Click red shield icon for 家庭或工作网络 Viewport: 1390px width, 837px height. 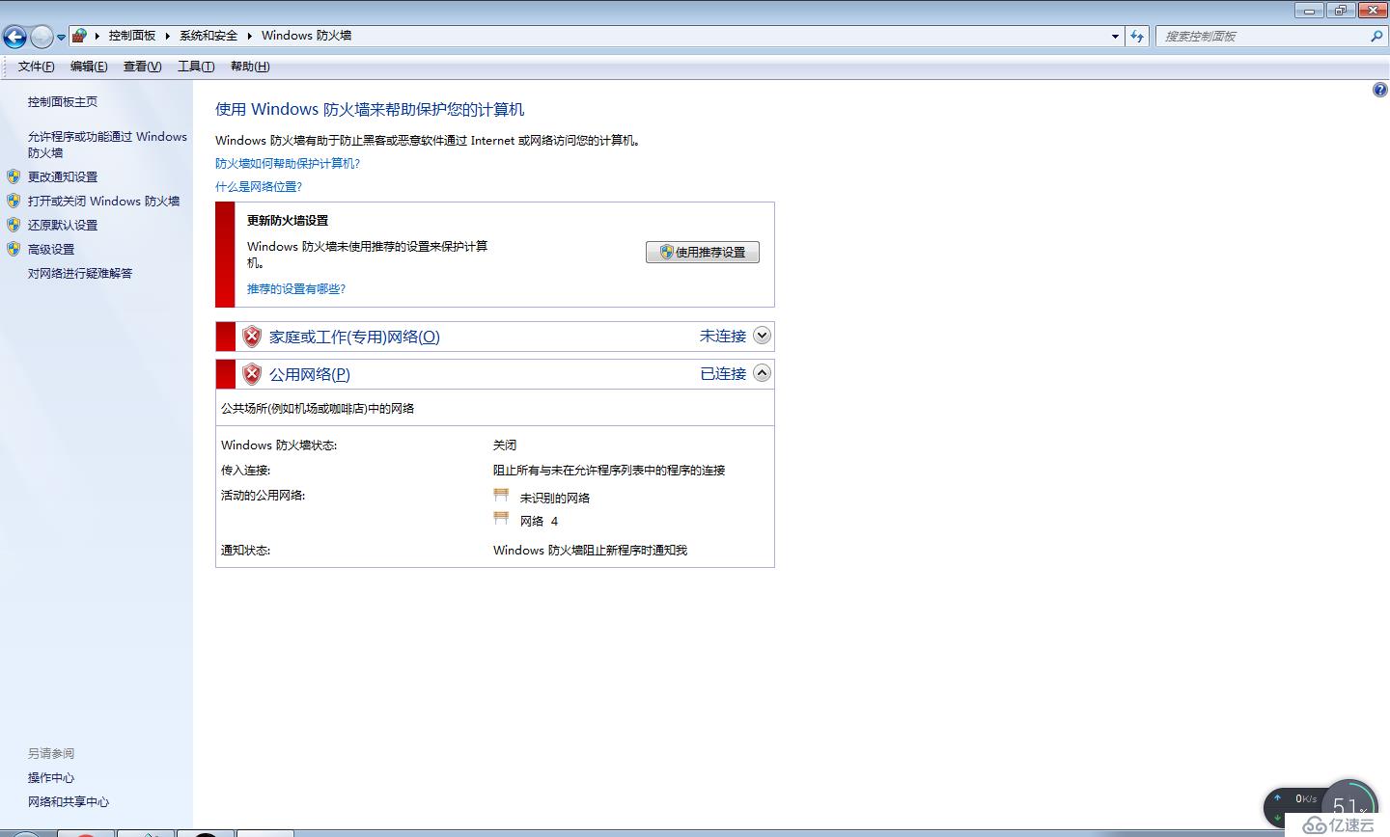[x=252, y=337]
